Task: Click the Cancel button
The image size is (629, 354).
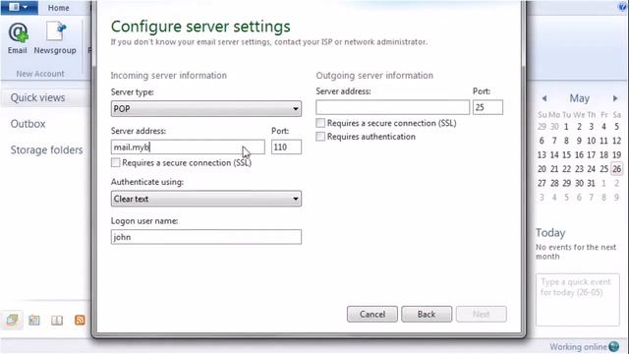Action: click(372, 315)
